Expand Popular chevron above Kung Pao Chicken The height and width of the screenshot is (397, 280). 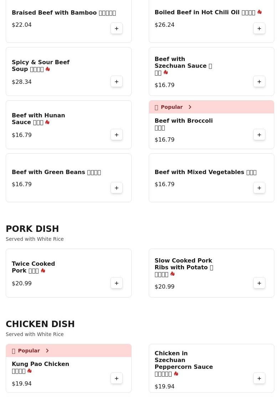point(47,351)
